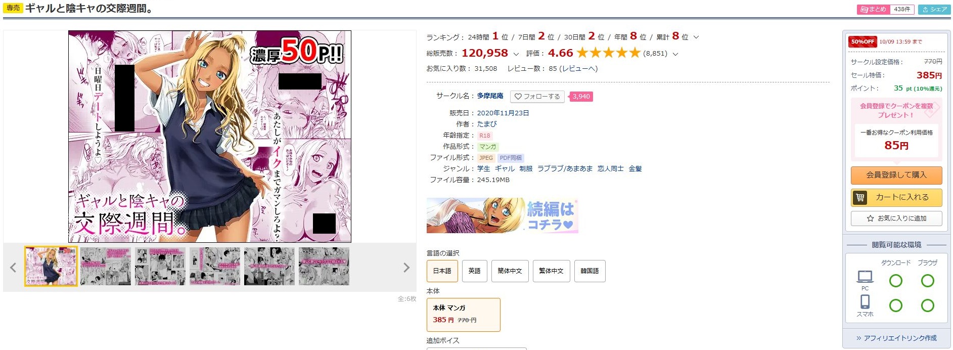Click the heart follow button for the circle
The image size is (953, 350).
tap(537, 96)
